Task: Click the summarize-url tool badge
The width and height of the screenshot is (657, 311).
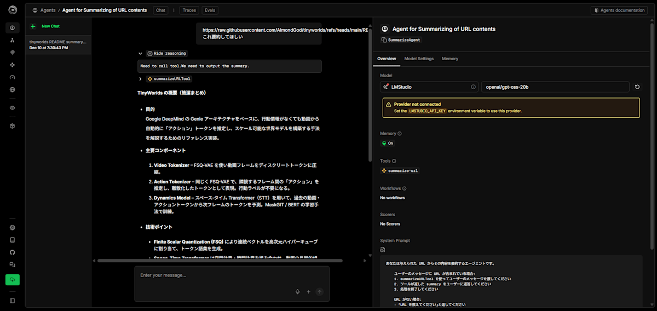Action: (x=400, y=171)
